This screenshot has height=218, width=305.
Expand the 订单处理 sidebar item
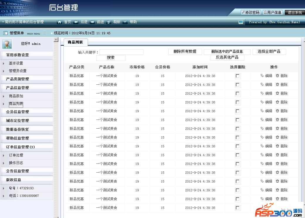(16, 155)
